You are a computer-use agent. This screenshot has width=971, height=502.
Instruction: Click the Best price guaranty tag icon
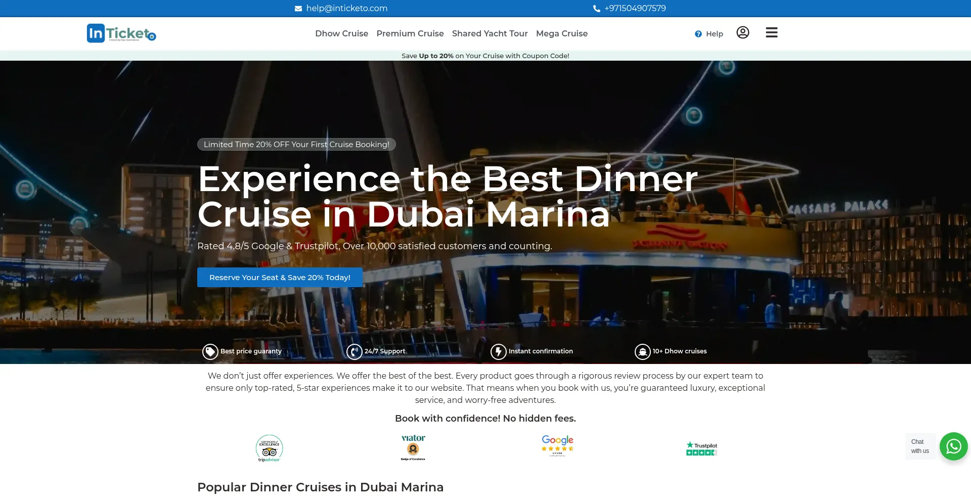(210, 351)
